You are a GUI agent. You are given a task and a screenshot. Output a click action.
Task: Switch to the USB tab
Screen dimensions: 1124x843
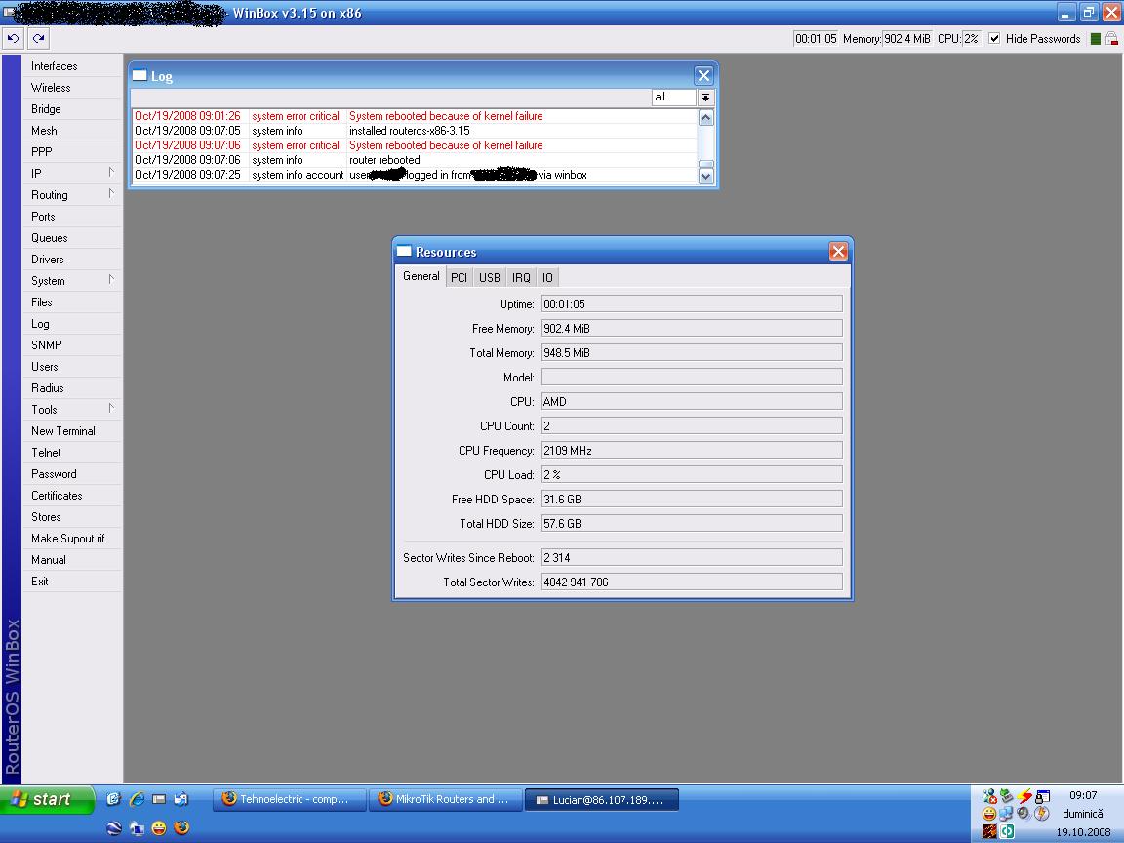490,277
